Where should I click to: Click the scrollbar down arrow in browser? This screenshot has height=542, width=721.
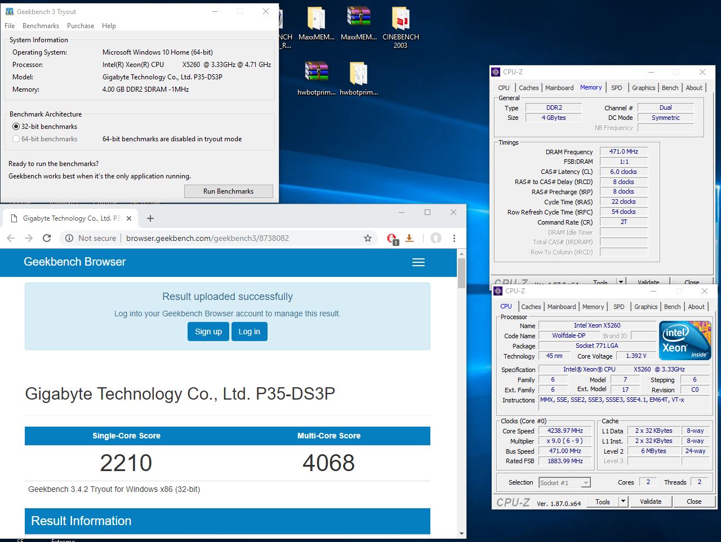pyautogui.click(x=461, y=534)
